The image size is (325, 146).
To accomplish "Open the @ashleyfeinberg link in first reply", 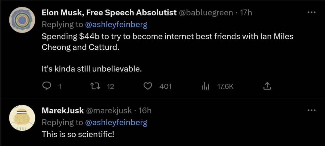I will point(116,25).
